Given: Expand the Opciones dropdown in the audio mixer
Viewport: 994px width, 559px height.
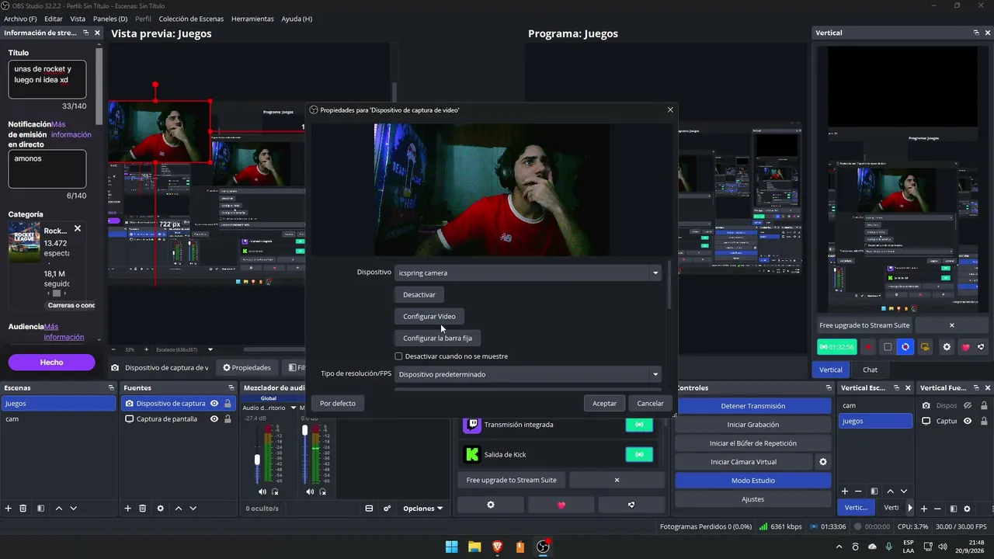Looking at the screenshot, I should pyautogui.click(x=423, y=509).
